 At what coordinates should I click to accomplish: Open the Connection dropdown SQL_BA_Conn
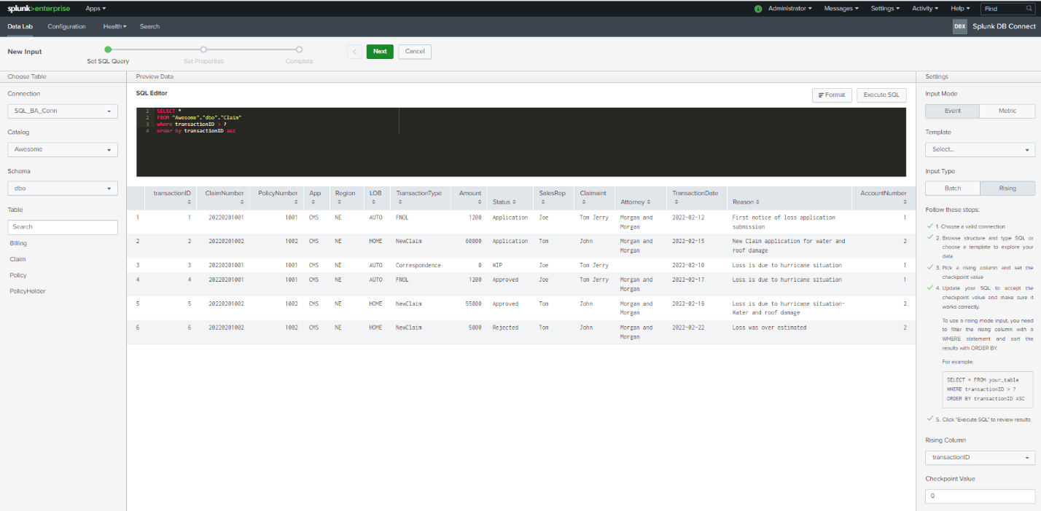(x=63, y=111)
